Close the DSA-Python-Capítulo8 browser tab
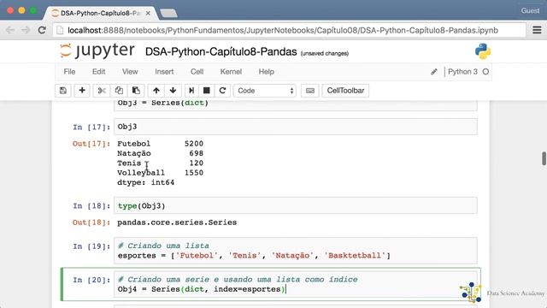 pyautogui.click(x=148, y=13)
